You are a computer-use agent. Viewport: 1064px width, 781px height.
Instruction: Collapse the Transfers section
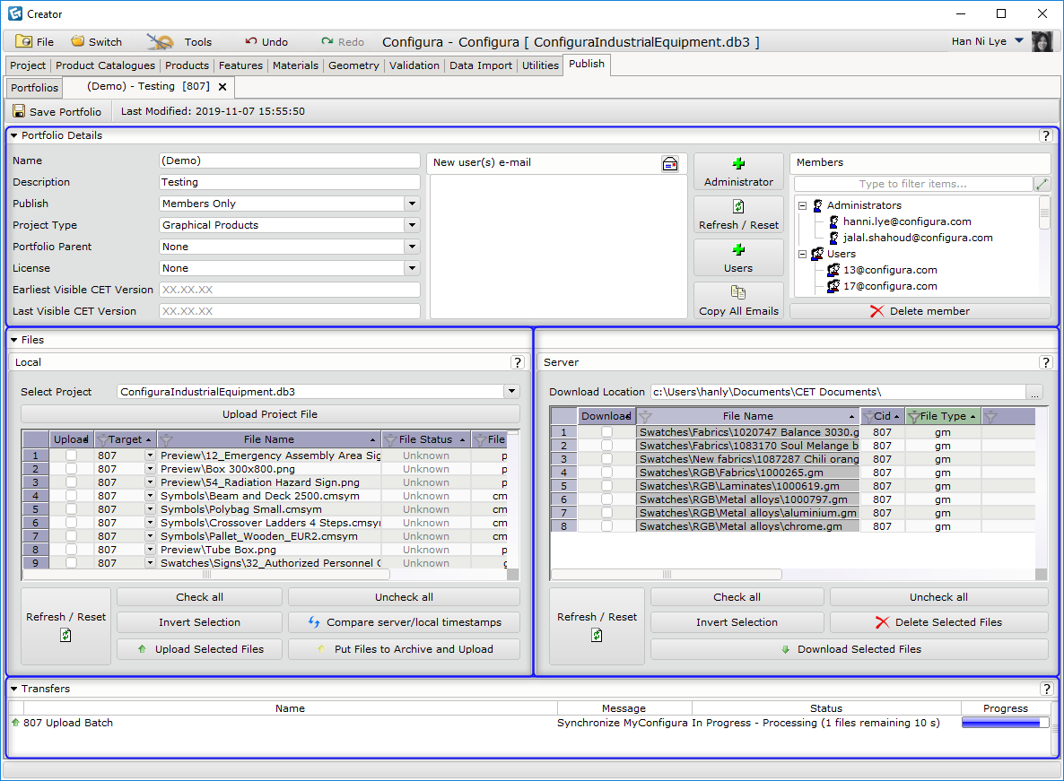[14, 689]
